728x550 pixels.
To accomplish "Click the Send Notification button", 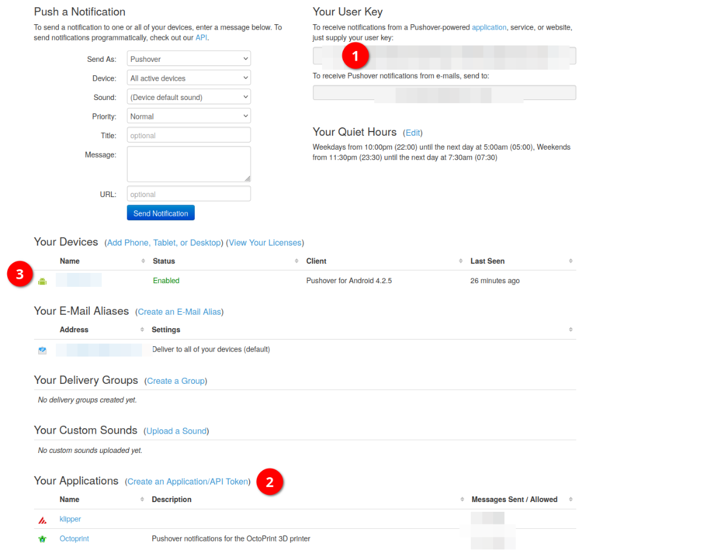I will pyautogui.click(x=161, y=213).
